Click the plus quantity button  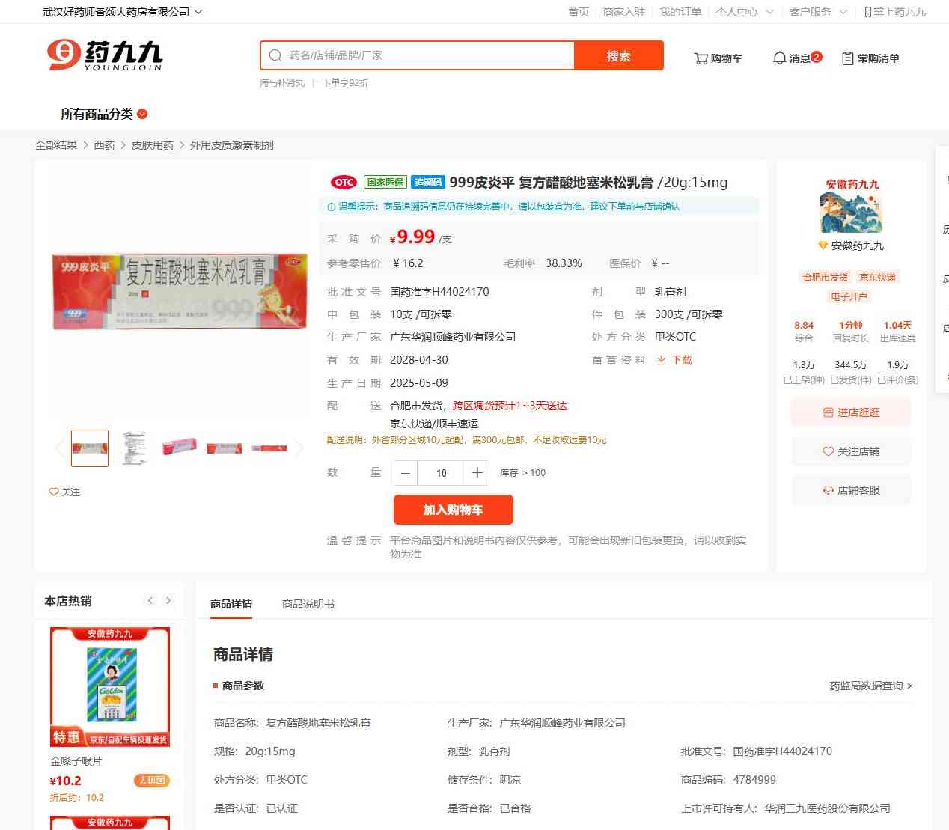tap(477, 473)
